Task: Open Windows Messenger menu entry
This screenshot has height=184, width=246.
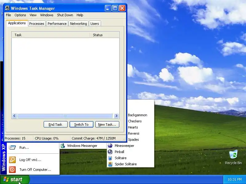Action: coord(83,146)
